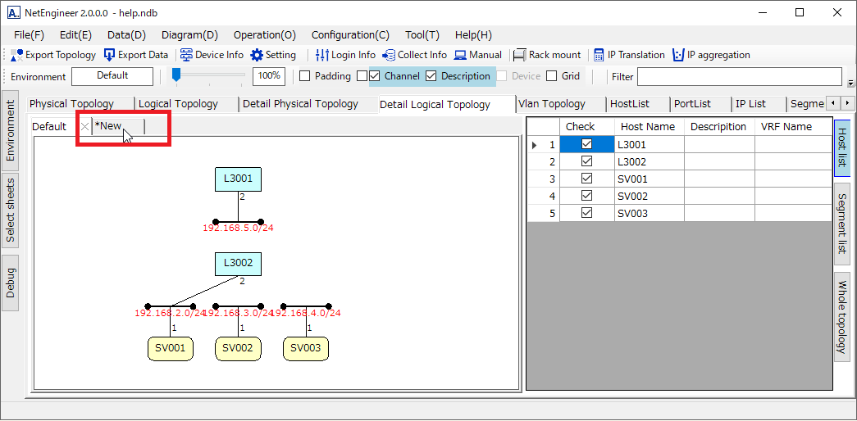Open the IP aggregation tool
Screen dimensions: 857x421
tap(678, 55)
